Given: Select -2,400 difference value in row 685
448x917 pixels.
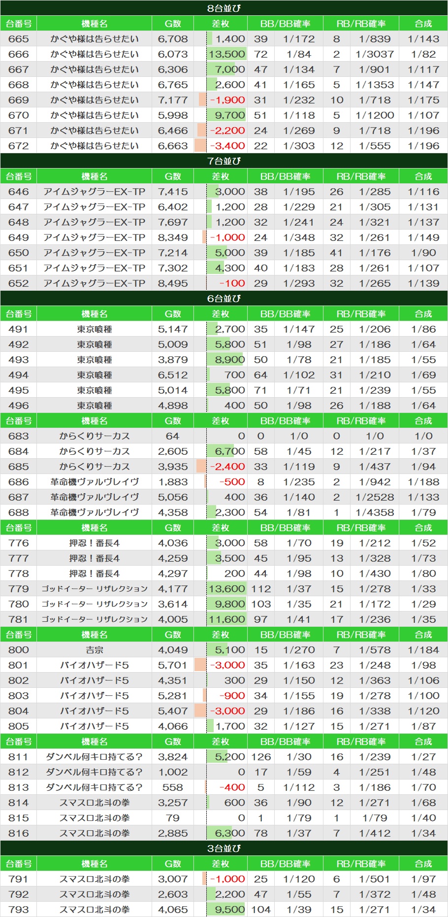Looking at the screenshot, I should (x=227, y=467).
